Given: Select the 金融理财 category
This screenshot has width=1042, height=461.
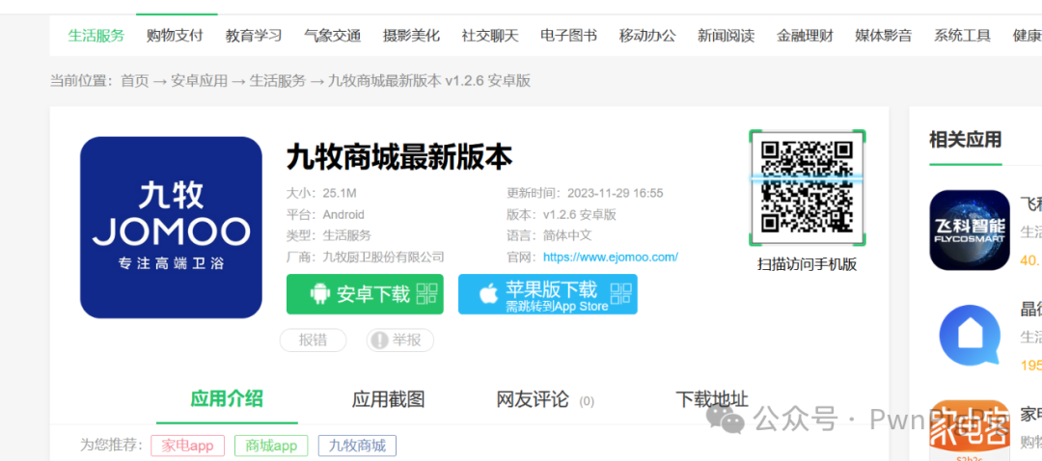Looking at the screenshot, I should point(805,36).
